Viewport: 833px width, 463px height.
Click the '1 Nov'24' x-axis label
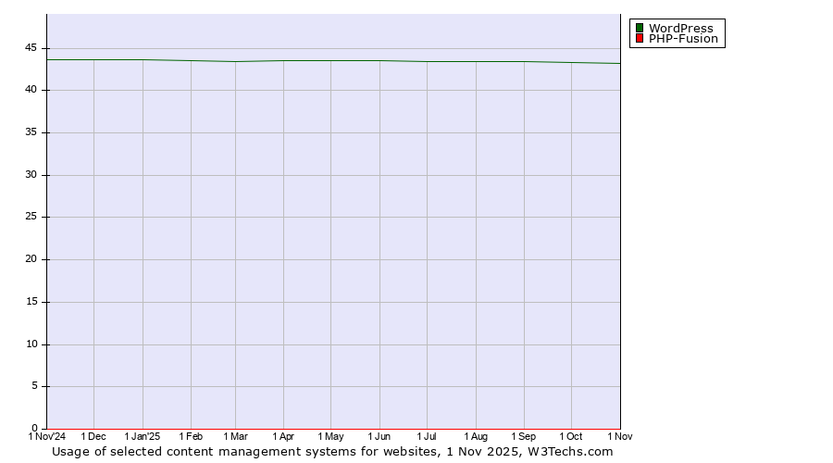[47, 436]
